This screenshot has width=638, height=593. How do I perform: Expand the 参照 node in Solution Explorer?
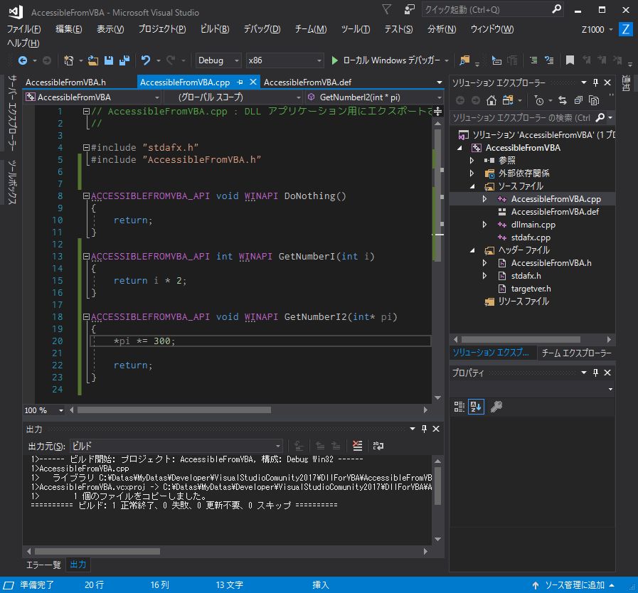point(472,161)
